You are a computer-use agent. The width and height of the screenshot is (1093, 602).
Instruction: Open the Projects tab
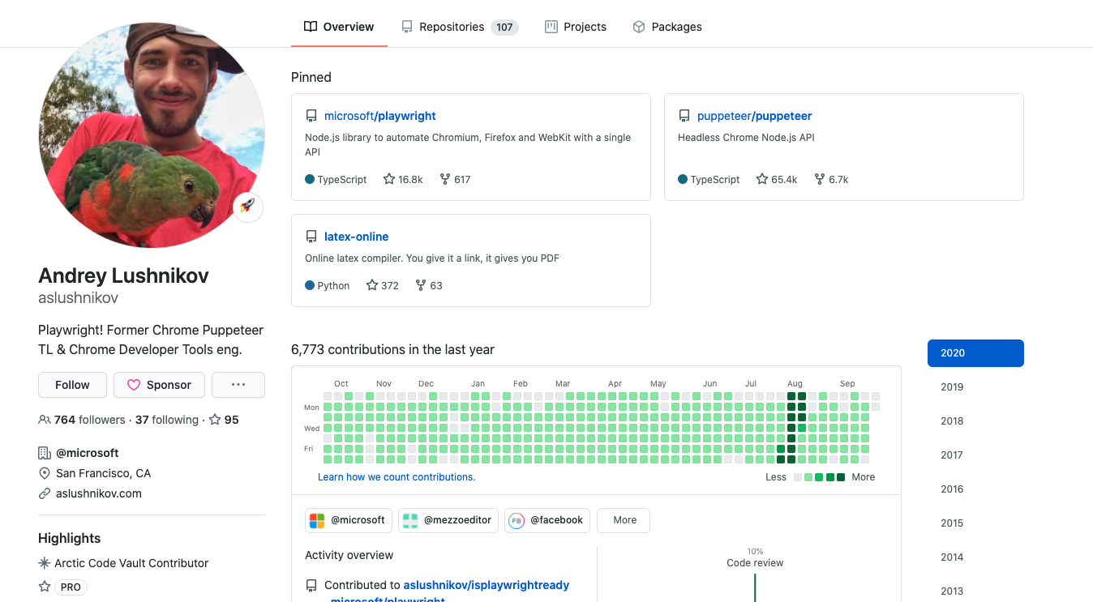coord(576,27)
